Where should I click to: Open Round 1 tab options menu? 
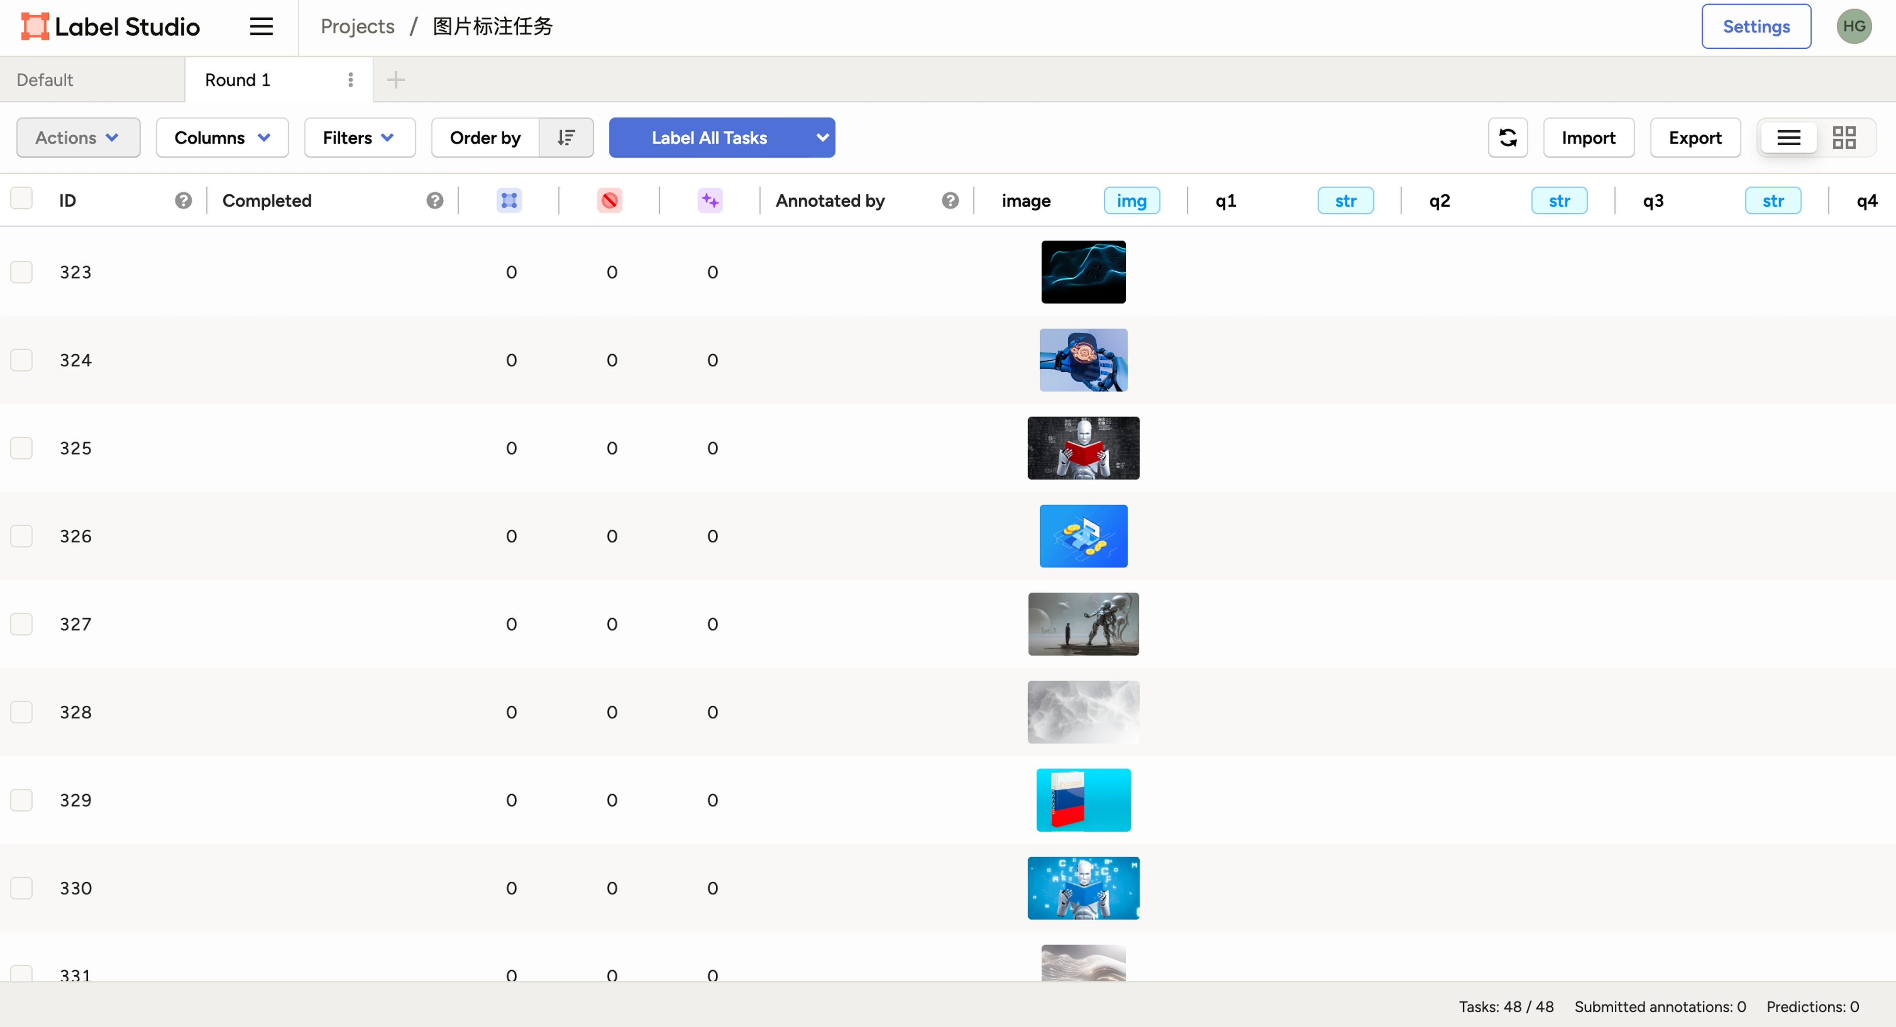(x=350, y=79)
